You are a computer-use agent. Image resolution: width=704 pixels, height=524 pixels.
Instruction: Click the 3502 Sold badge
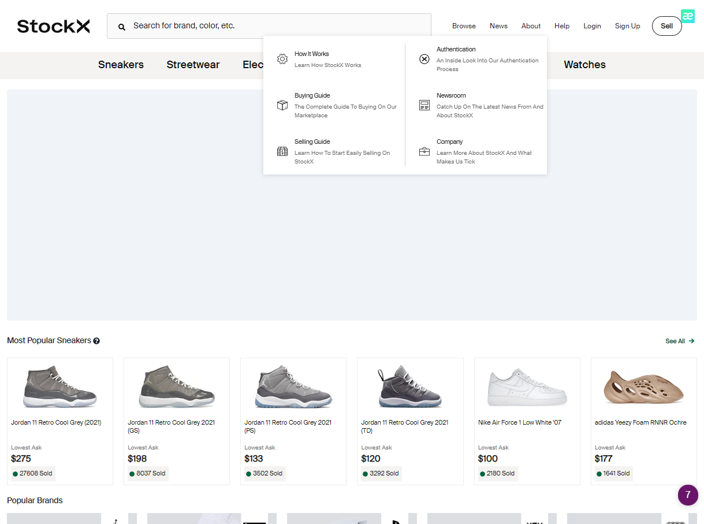click(x=265, y=473)
